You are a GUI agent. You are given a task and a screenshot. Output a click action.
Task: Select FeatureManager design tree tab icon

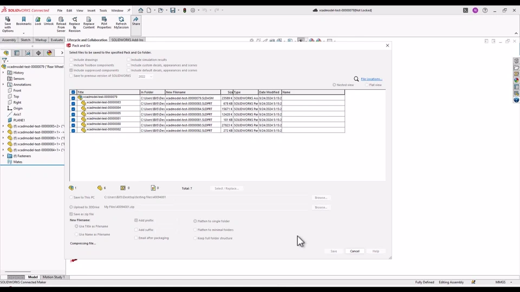(6, 53)
